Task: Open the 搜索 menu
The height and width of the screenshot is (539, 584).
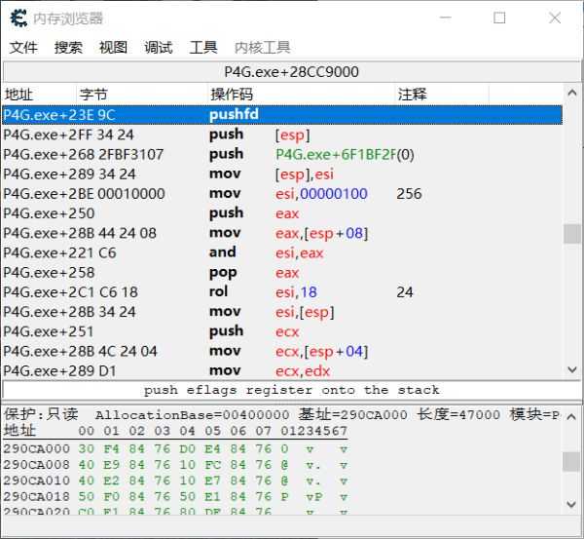Action: 68,47
